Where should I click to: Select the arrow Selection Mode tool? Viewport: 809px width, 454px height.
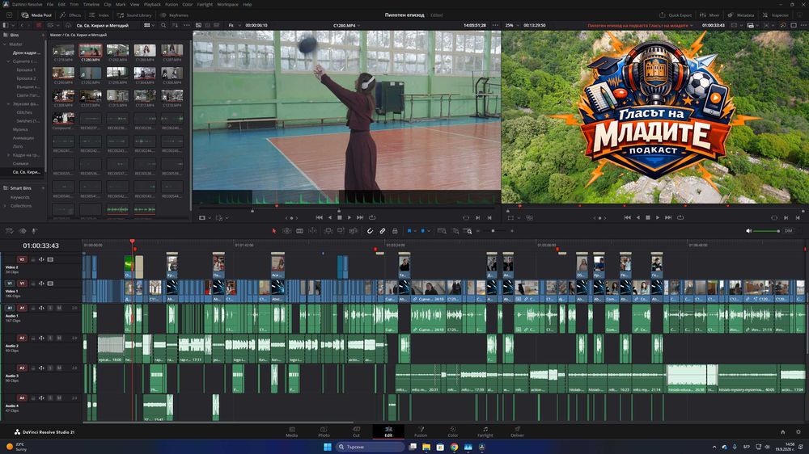(x=274, y=231)
